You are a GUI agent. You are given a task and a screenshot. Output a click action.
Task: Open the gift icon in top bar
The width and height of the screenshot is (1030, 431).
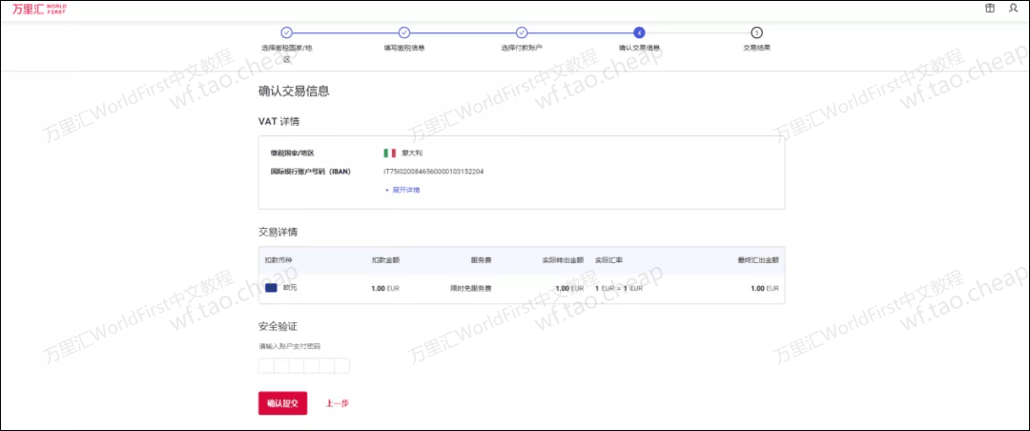pos(990,8)
